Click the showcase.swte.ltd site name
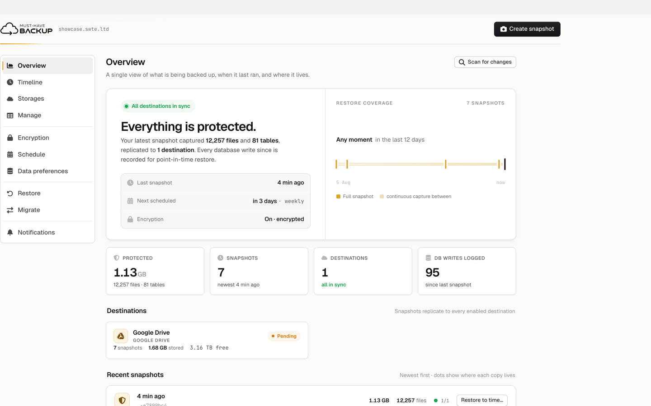Image resolution: width=651 pixels, height=406 pixels. click(x=84, y=29)
